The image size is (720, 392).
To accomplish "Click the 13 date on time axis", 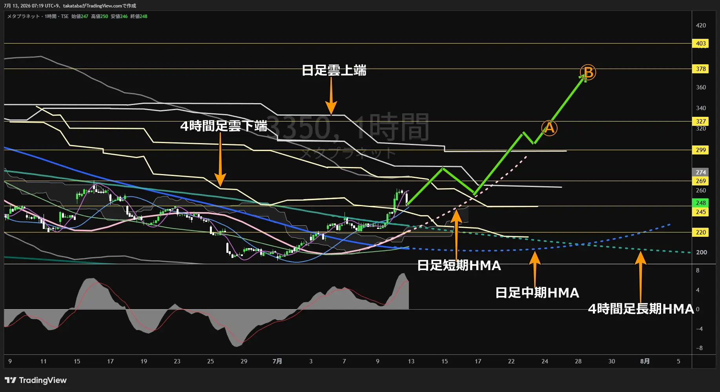I will [x=411, y=361].
